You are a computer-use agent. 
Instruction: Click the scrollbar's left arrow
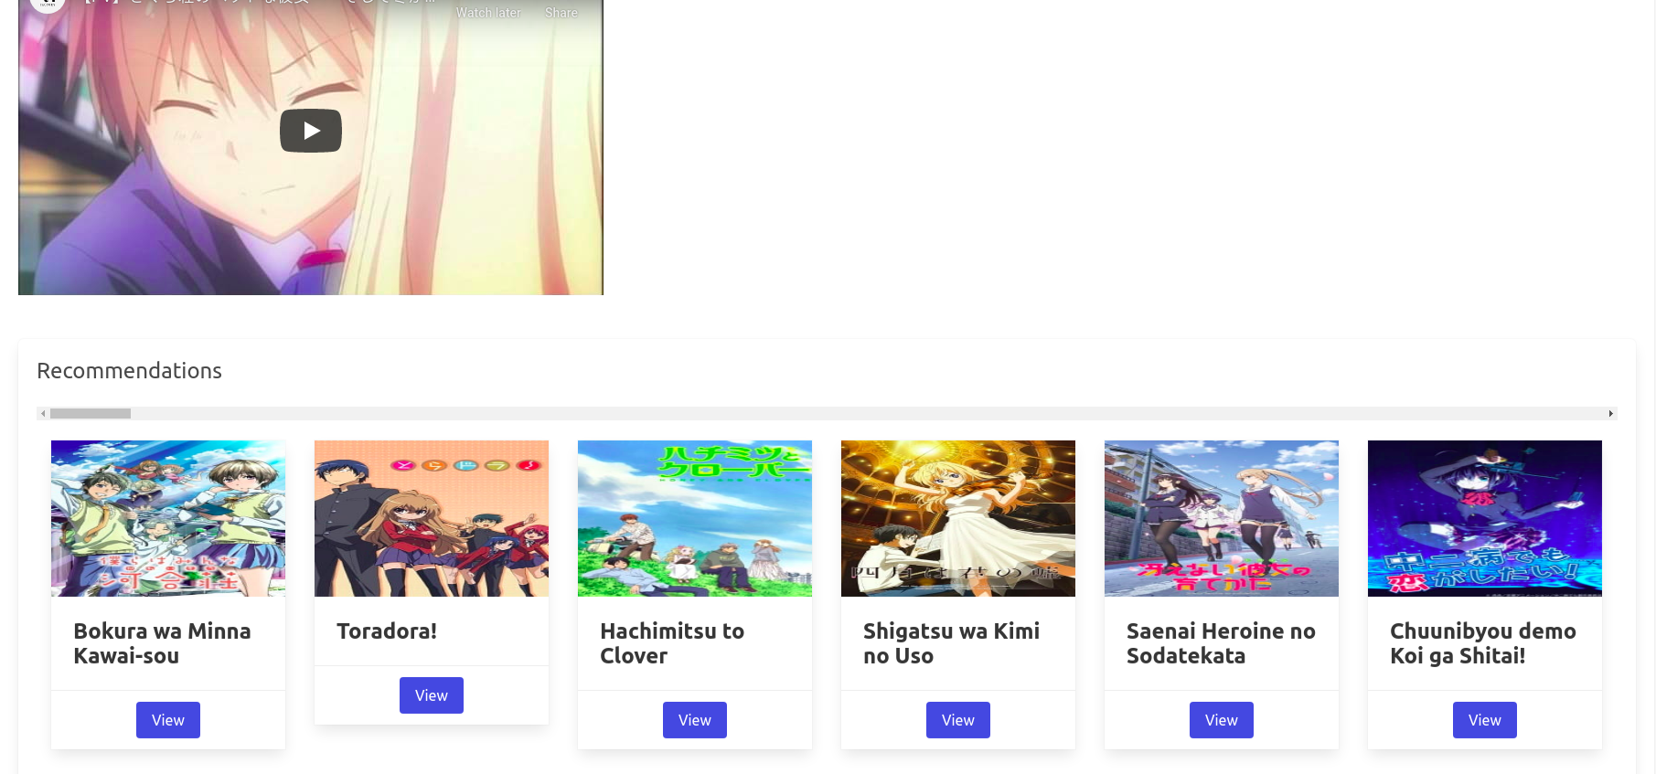(x=42, y=414)
